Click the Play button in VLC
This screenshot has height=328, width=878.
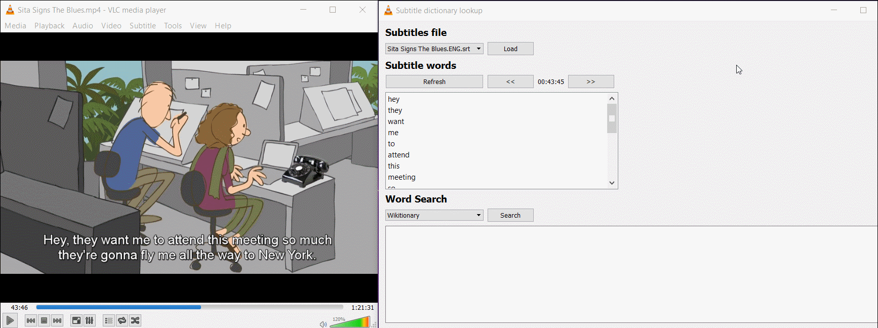click(10, 320)
